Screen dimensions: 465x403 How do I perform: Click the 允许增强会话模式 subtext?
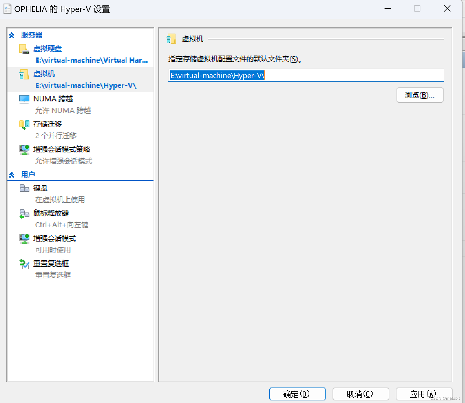[64, 161]
